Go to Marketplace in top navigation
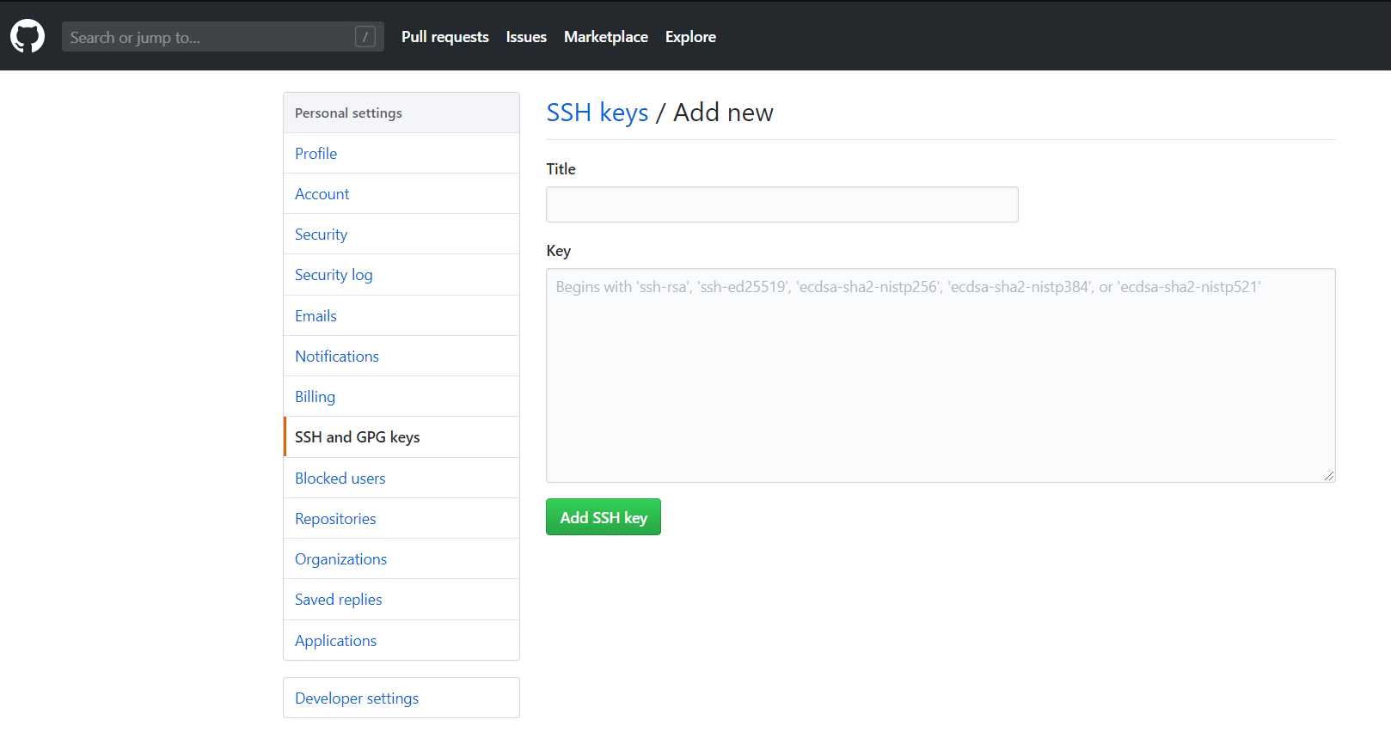Image resolution: width=1391 pixels, height=744 pixels. click(606, 37)
